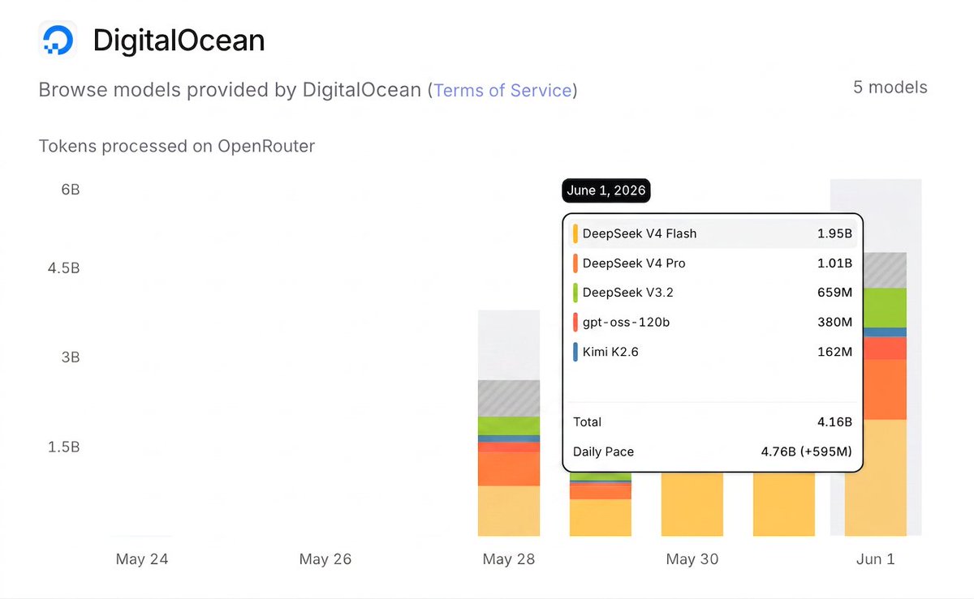Click the May 28 axis label

(509, 559)
